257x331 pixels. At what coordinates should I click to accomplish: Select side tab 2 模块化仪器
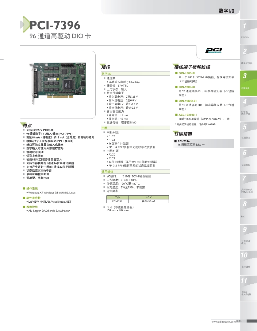[x=248, y=57]
